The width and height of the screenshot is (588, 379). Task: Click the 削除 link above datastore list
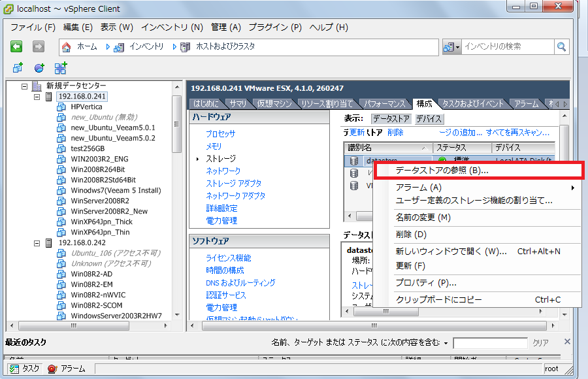(x=395, y=133)
